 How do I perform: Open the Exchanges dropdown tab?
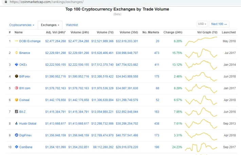click(50, 25)
